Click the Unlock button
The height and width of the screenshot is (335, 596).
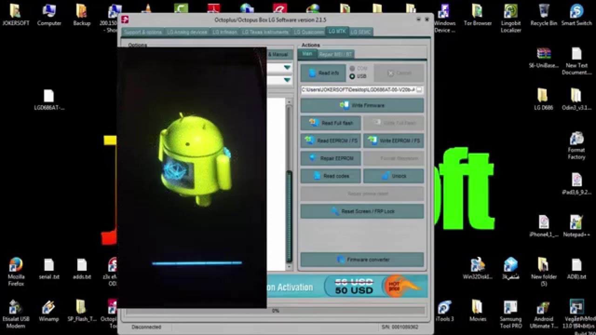pos(393,176)
